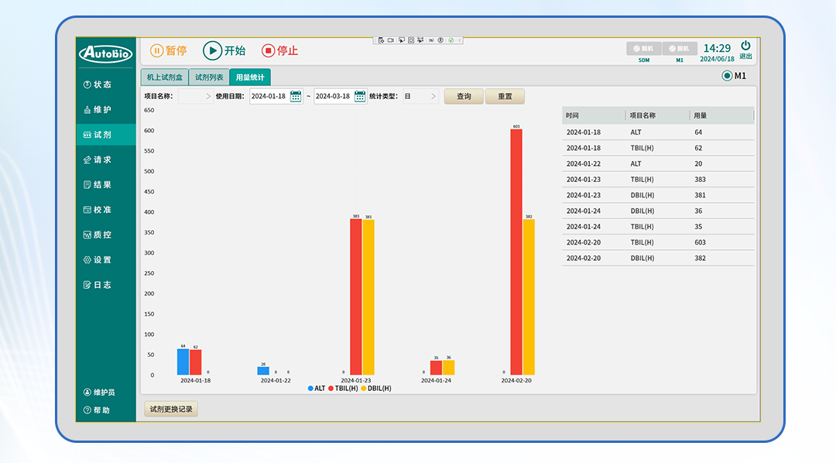Image resolution: width=836 pixels, height=463 pixels.
Task: Click the 暂停 pause icon
Action: coord(156,50)
